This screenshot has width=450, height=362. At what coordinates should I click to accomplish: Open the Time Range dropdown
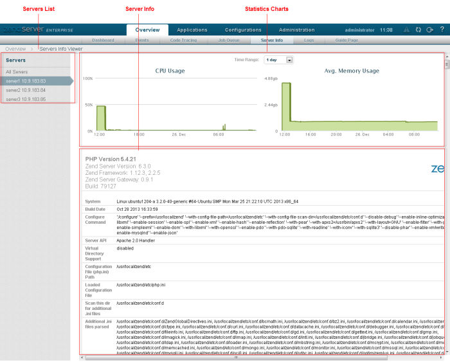pyautogui.click(x=278, y=60)
